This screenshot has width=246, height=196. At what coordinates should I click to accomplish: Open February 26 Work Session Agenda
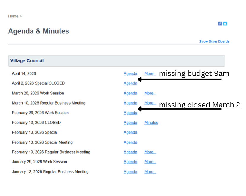[x=130, y=113]
